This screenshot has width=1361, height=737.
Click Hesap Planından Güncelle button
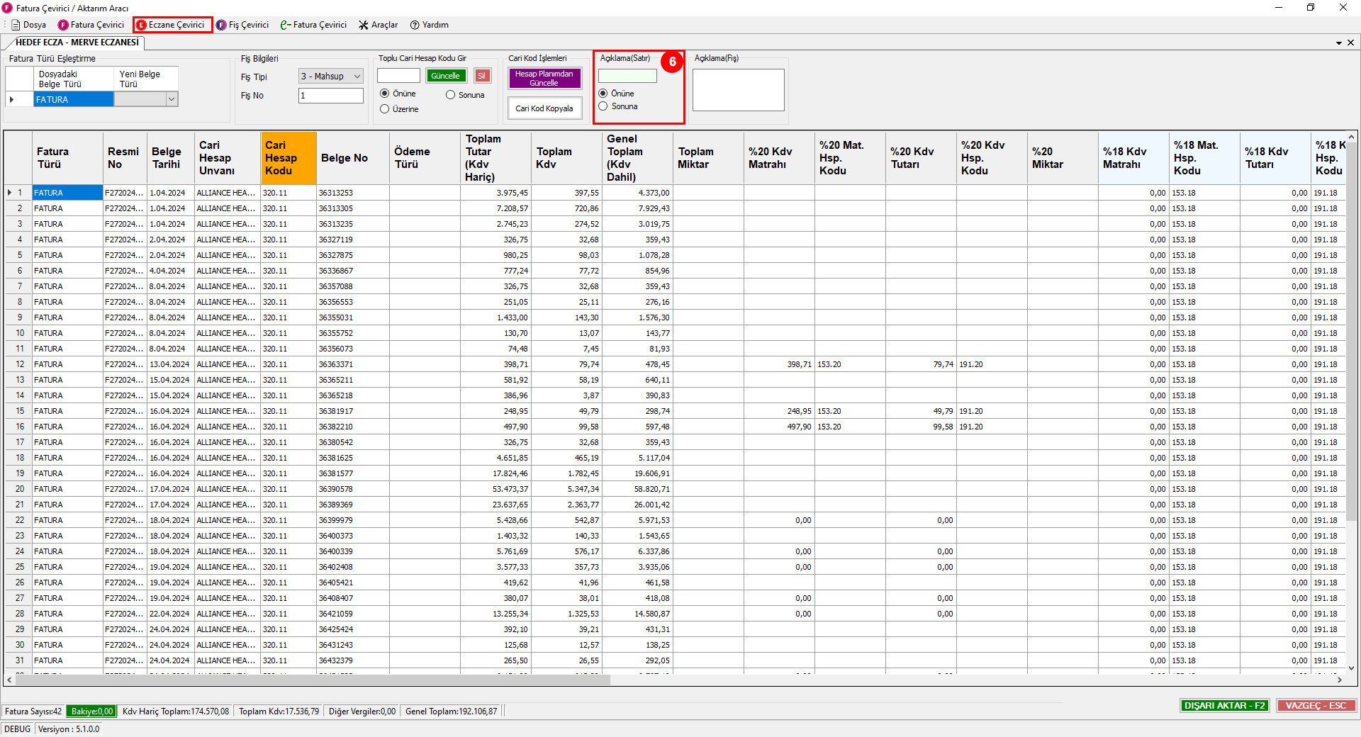click(544, 79)
